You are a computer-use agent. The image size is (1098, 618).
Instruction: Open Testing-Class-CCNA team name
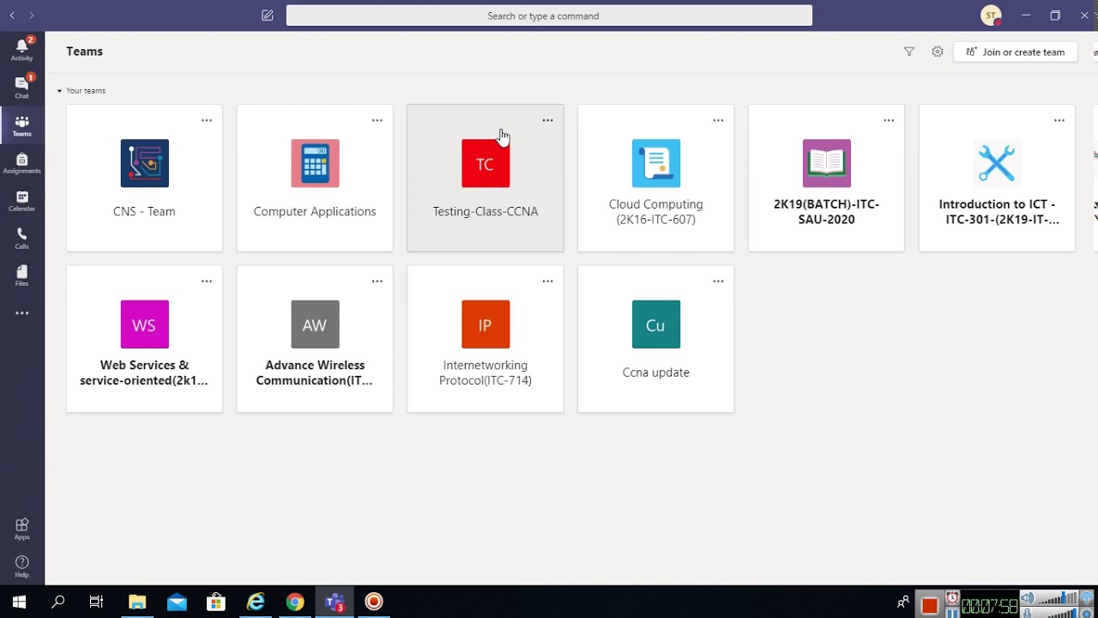(486, 211)
